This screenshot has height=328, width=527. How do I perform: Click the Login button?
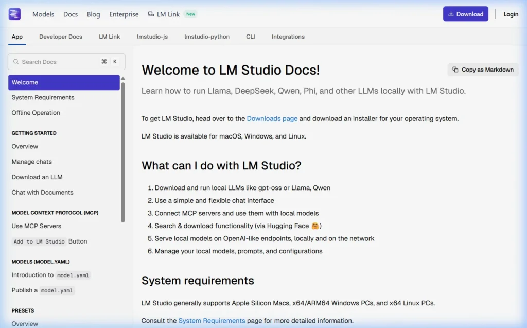click(x=511, y=14)
